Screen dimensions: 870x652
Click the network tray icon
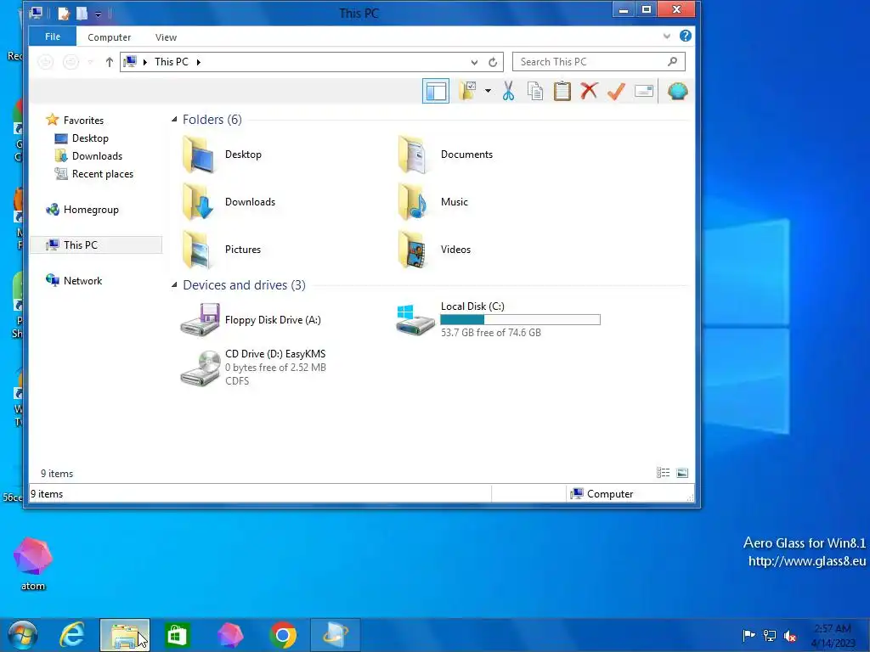coord(769,635)
